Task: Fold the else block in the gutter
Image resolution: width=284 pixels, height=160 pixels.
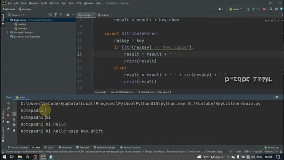Action: click(x=92, y=68)
